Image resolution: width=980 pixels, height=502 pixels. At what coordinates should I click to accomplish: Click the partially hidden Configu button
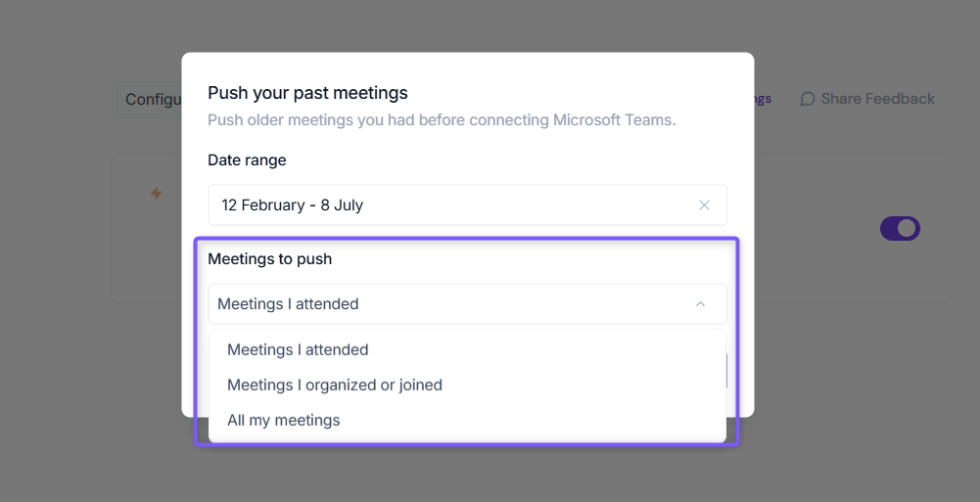[148, 99]
